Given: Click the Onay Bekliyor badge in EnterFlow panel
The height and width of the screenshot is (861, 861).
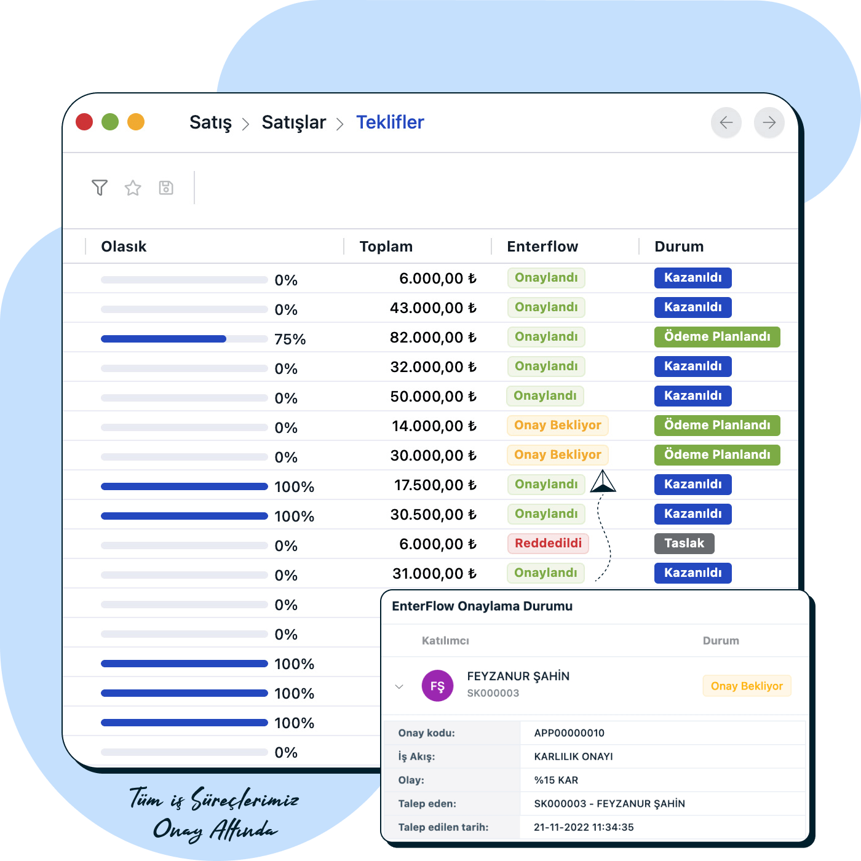Looking at the screenshot, I should (747, 686).
